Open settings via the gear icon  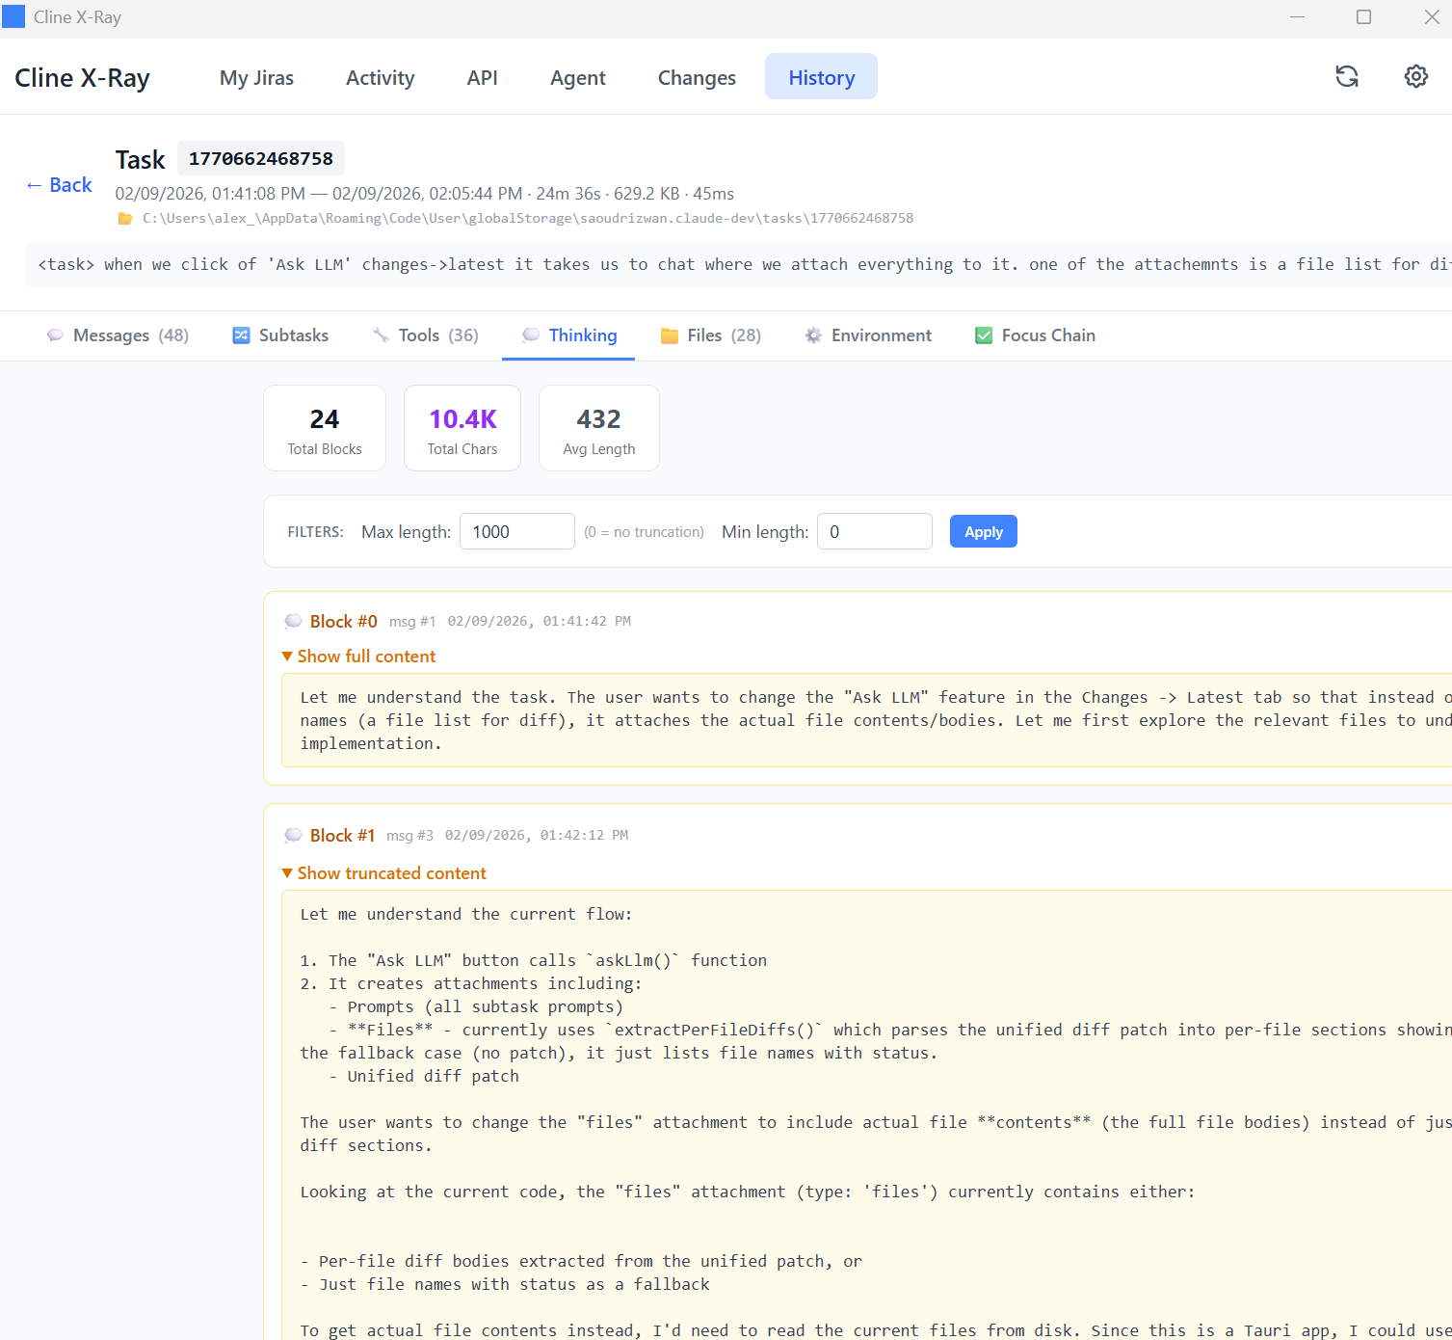[1415, 76]
